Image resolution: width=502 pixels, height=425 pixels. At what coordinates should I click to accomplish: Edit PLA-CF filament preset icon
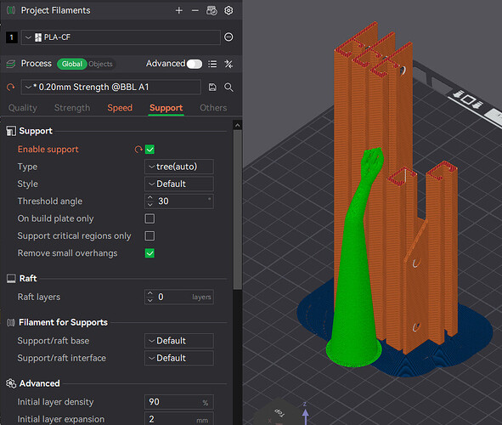point(228,37)
